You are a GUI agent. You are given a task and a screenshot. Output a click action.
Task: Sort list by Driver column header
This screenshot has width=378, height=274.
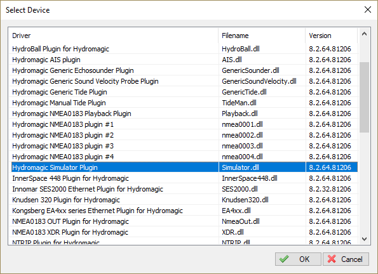(x=115, y=36)
